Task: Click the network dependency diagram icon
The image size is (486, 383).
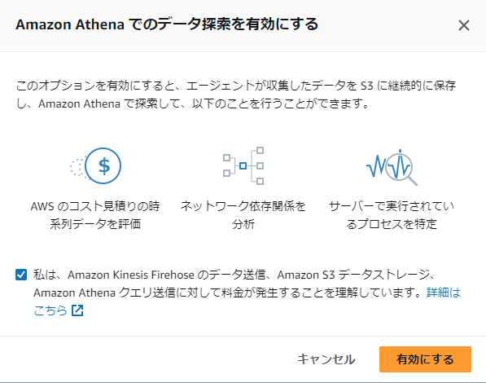Action: 243,165
